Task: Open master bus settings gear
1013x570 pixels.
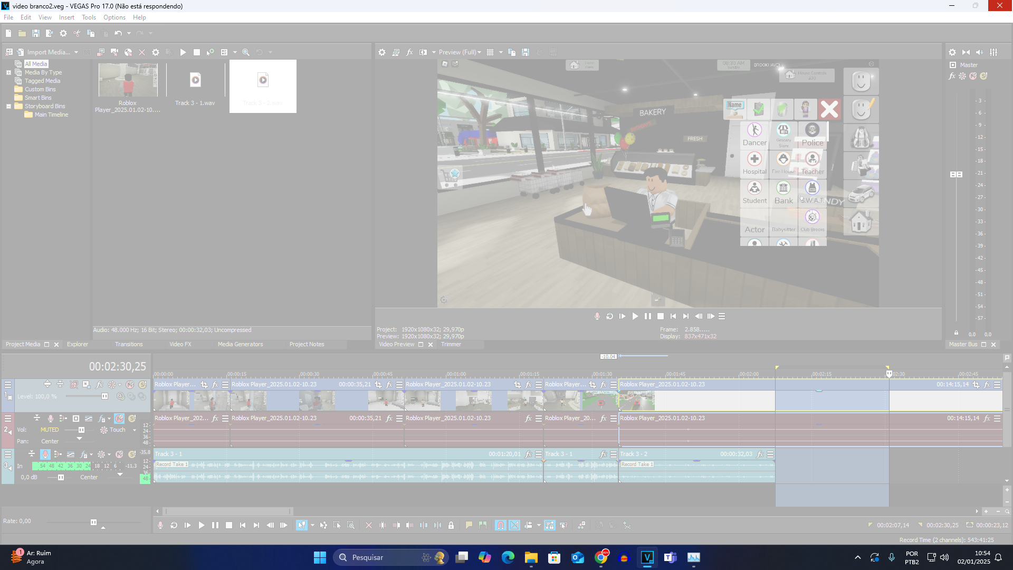Action: tap(952, 52)
